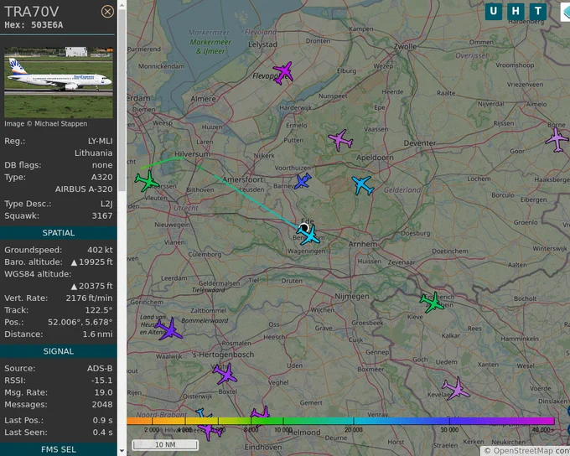The height and width of the screenshot is (456, 570).
Task: Select the purple aircraft near Waalwijk
Action: (169, 329)
